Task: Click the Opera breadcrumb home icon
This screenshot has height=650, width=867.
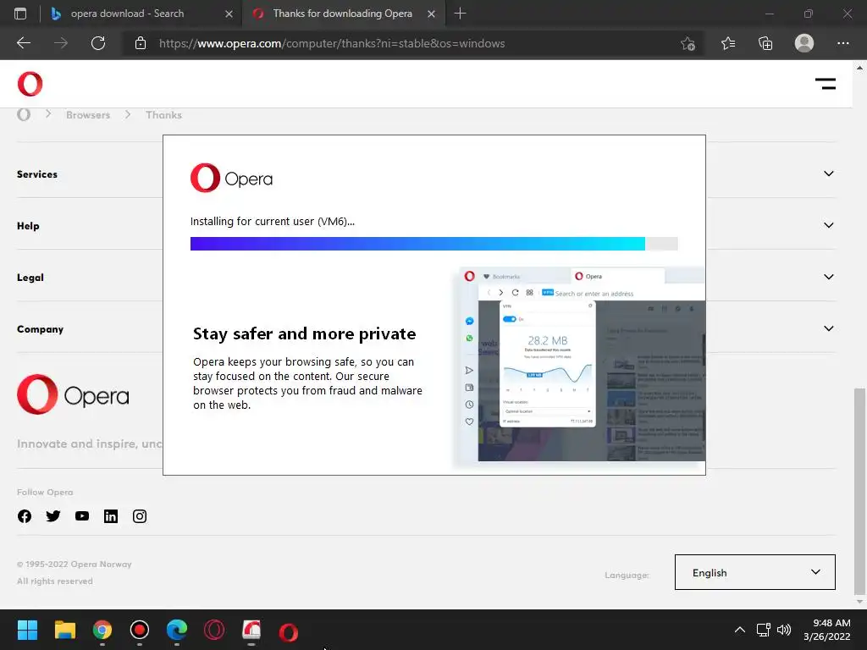Action: tap(24, 114)
